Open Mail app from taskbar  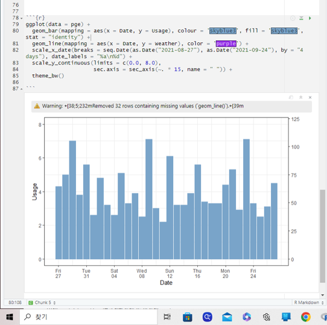coord(227,317)
